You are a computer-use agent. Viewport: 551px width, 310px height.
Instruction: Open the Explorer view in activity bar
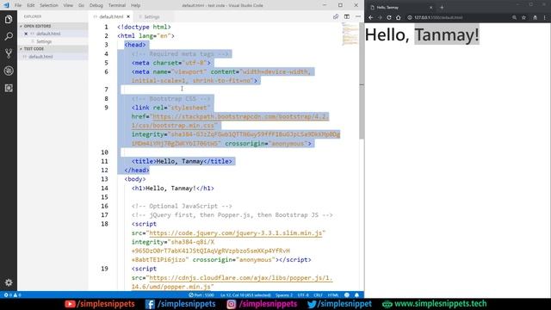pos(9,19)
